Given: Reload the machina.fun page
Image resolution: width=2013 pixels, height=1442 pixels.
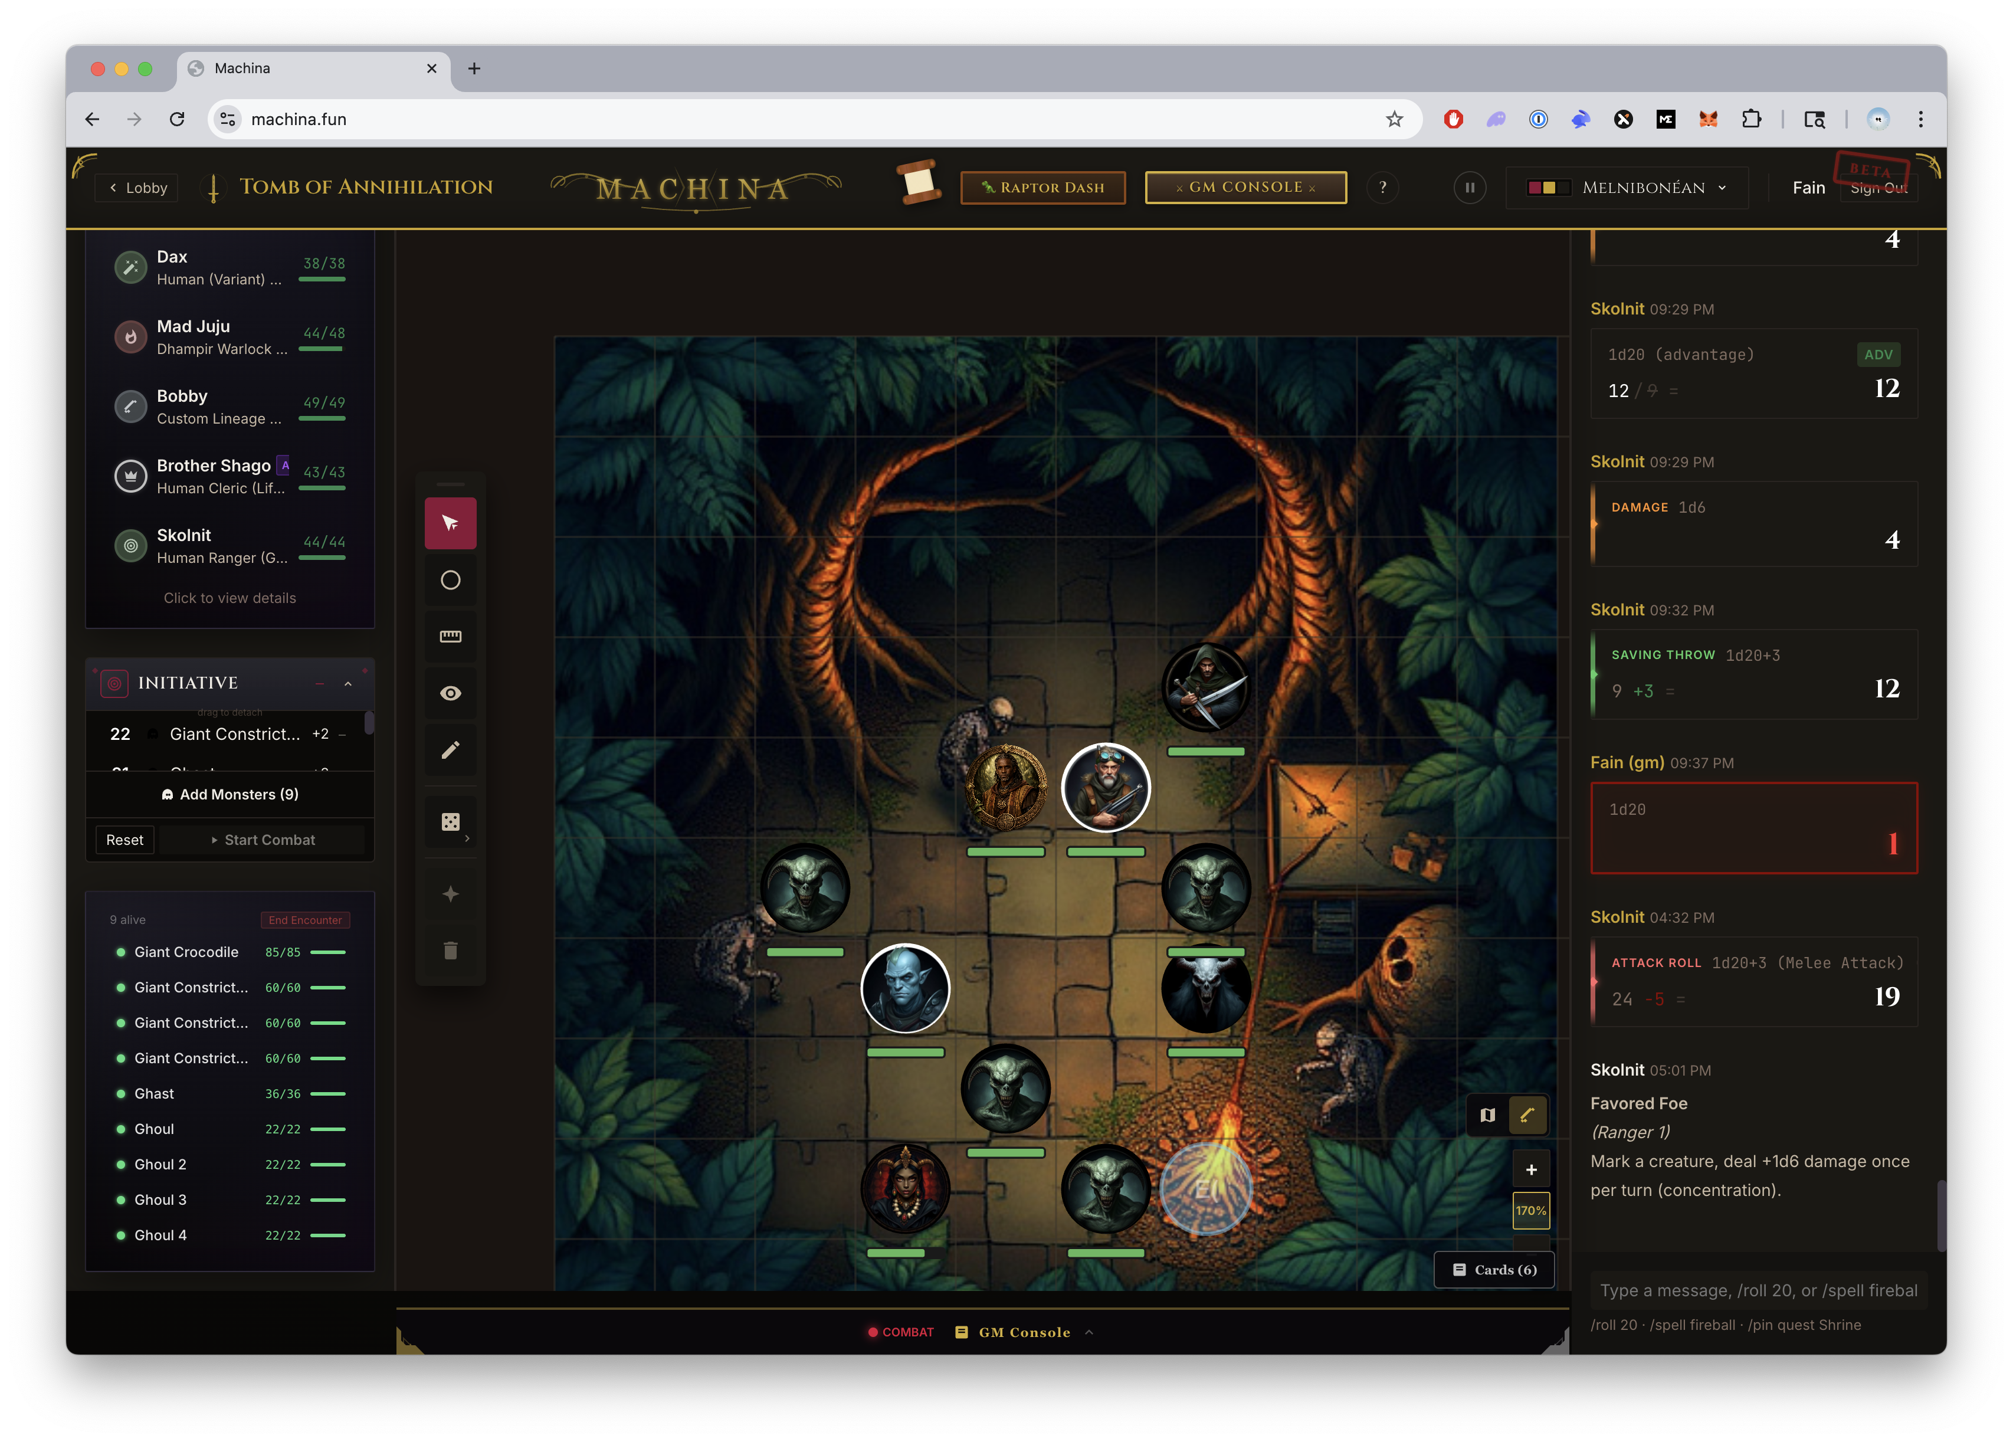Looking at the screenshot, I should point(178,119).
